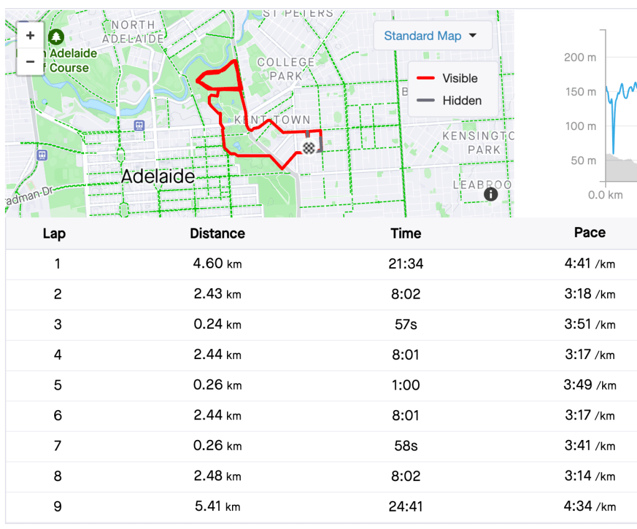
Task: Click the train station icon near Kent Town
Action: [139, 125]
